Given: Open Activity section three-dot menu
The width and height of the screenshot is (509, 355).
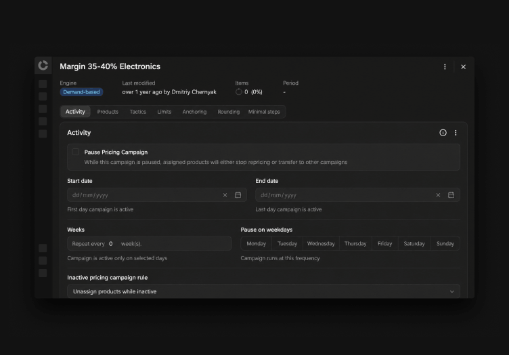Looking at the screenshot, I should [456, 133].
